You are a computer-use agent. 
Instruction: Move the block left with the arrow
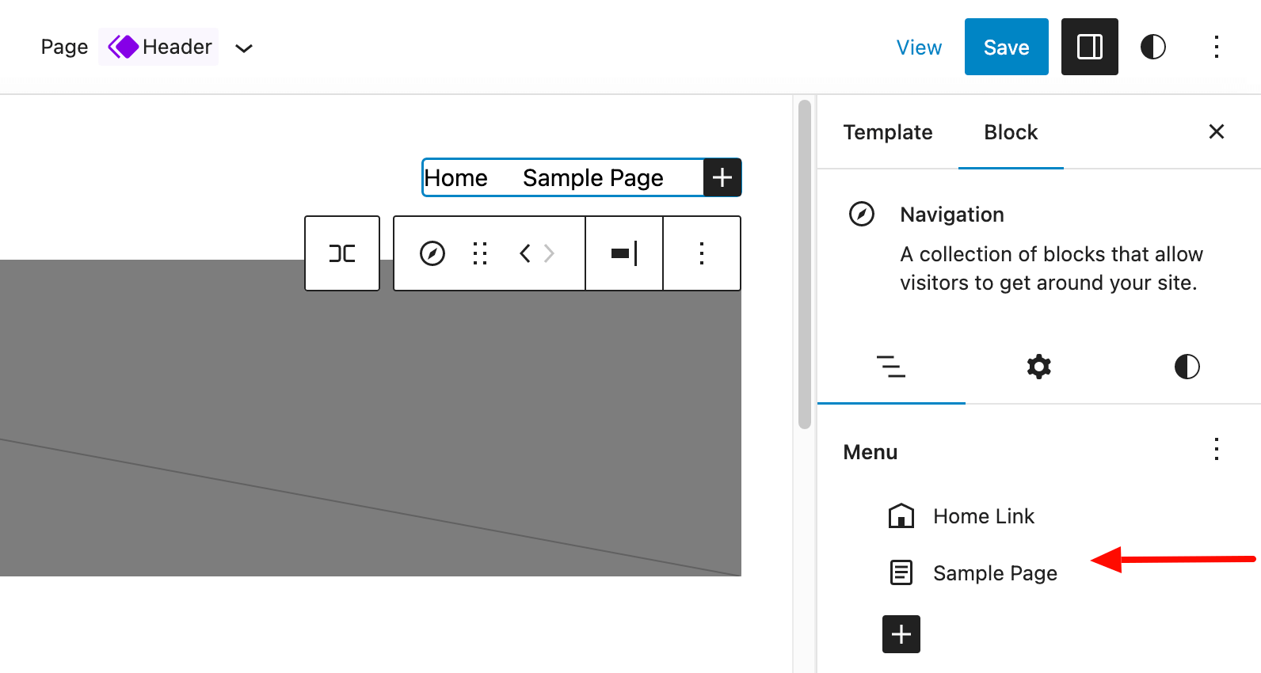[x=524, y=253]
